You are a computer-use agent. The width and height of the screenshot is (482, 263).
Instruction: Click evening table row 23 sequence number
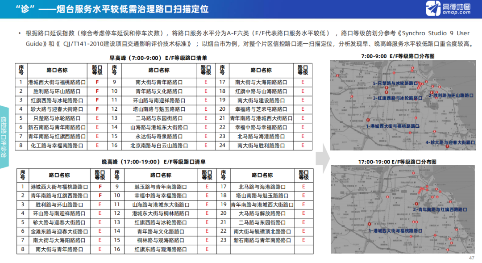tap(224, 240)
